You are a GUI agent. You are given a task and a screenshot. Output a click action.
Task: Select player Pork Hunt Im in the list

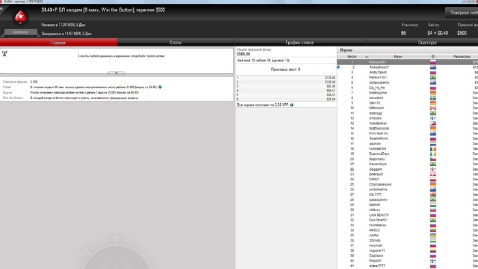tap(408, 133)
